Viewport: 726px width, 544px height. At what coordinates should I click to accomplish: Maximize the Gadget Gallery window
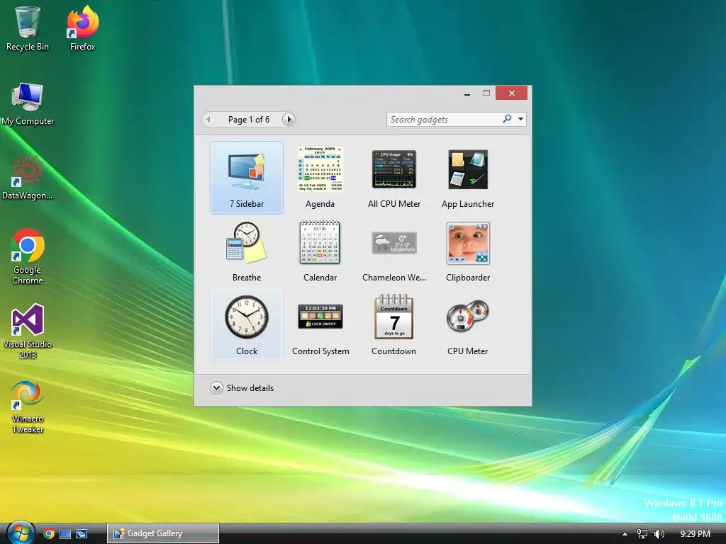[486, 93]
